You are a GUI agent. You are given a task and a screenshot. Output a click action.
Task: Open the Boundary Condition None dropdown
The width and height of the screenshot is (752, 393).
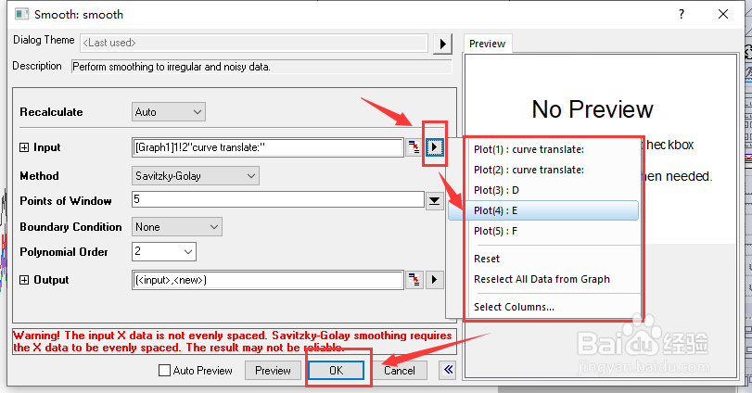point(176,227)
